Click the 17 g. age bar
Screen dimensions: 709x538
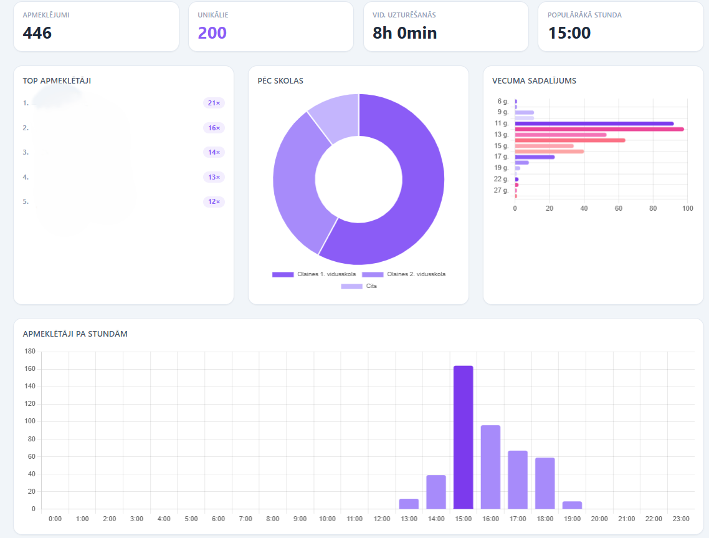pos(534,157)
